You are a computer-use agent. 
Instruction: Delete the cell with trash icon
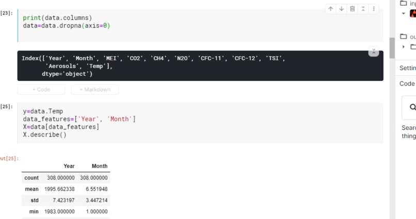coord(353,9)
